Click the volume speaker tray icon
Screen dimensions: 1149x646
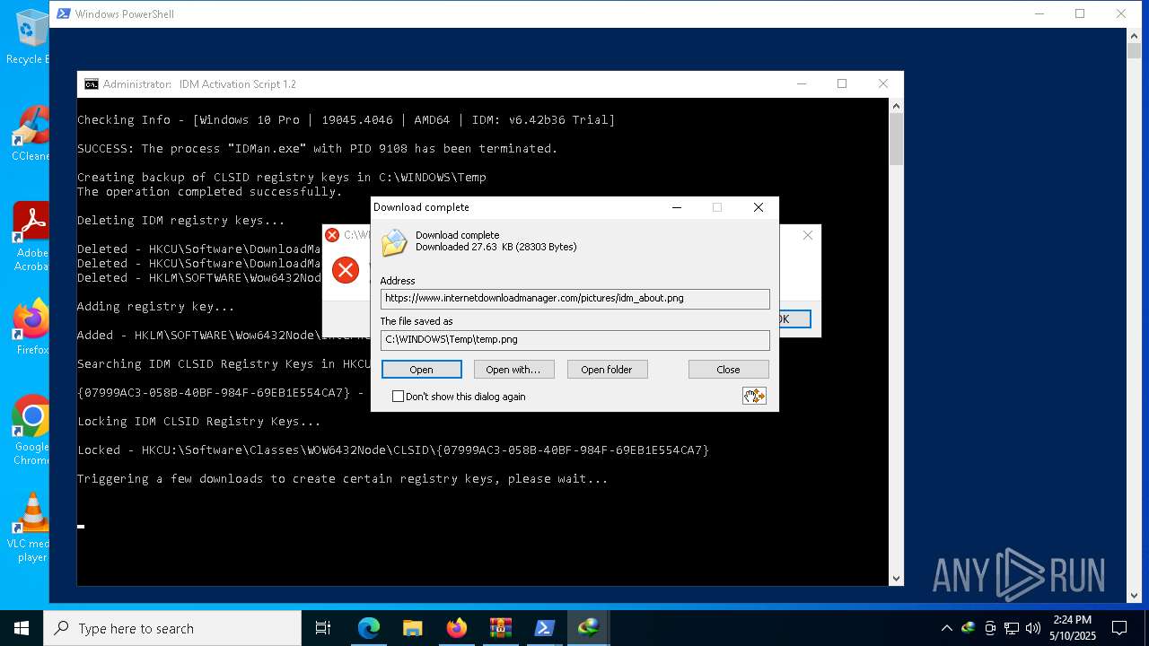[1033, 628]
